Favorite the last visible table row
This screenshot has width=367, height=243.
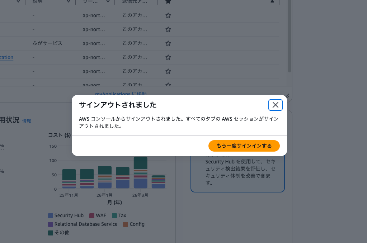tap(168, 85)
